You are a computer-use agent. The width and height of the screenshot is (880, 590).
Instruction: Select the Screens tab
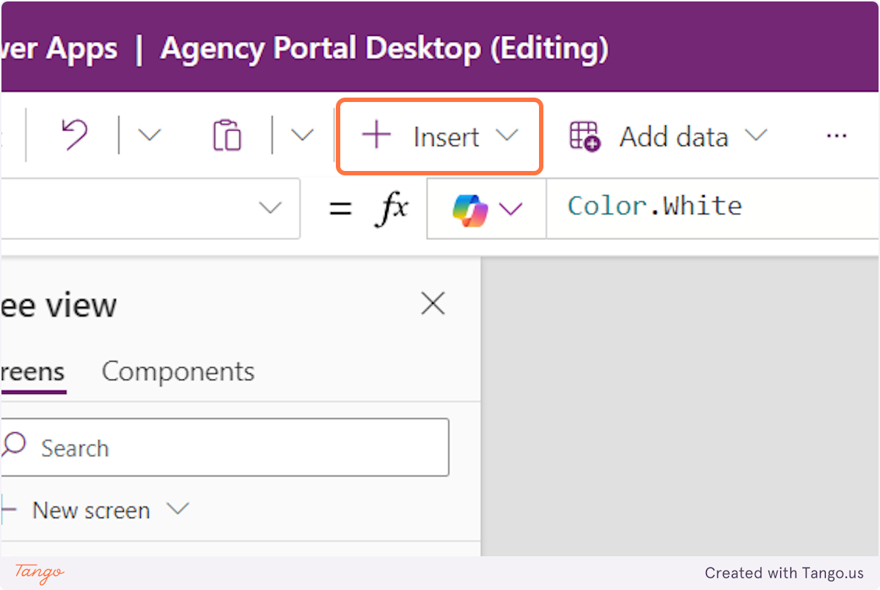33,373
